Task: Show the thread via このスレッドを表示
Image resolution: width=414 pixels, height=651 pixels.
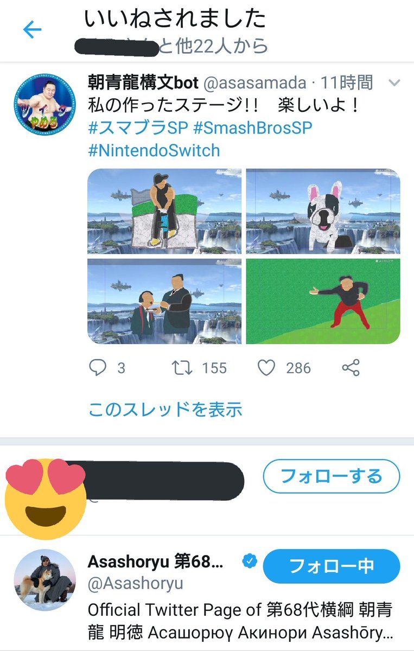Action: 165,410
